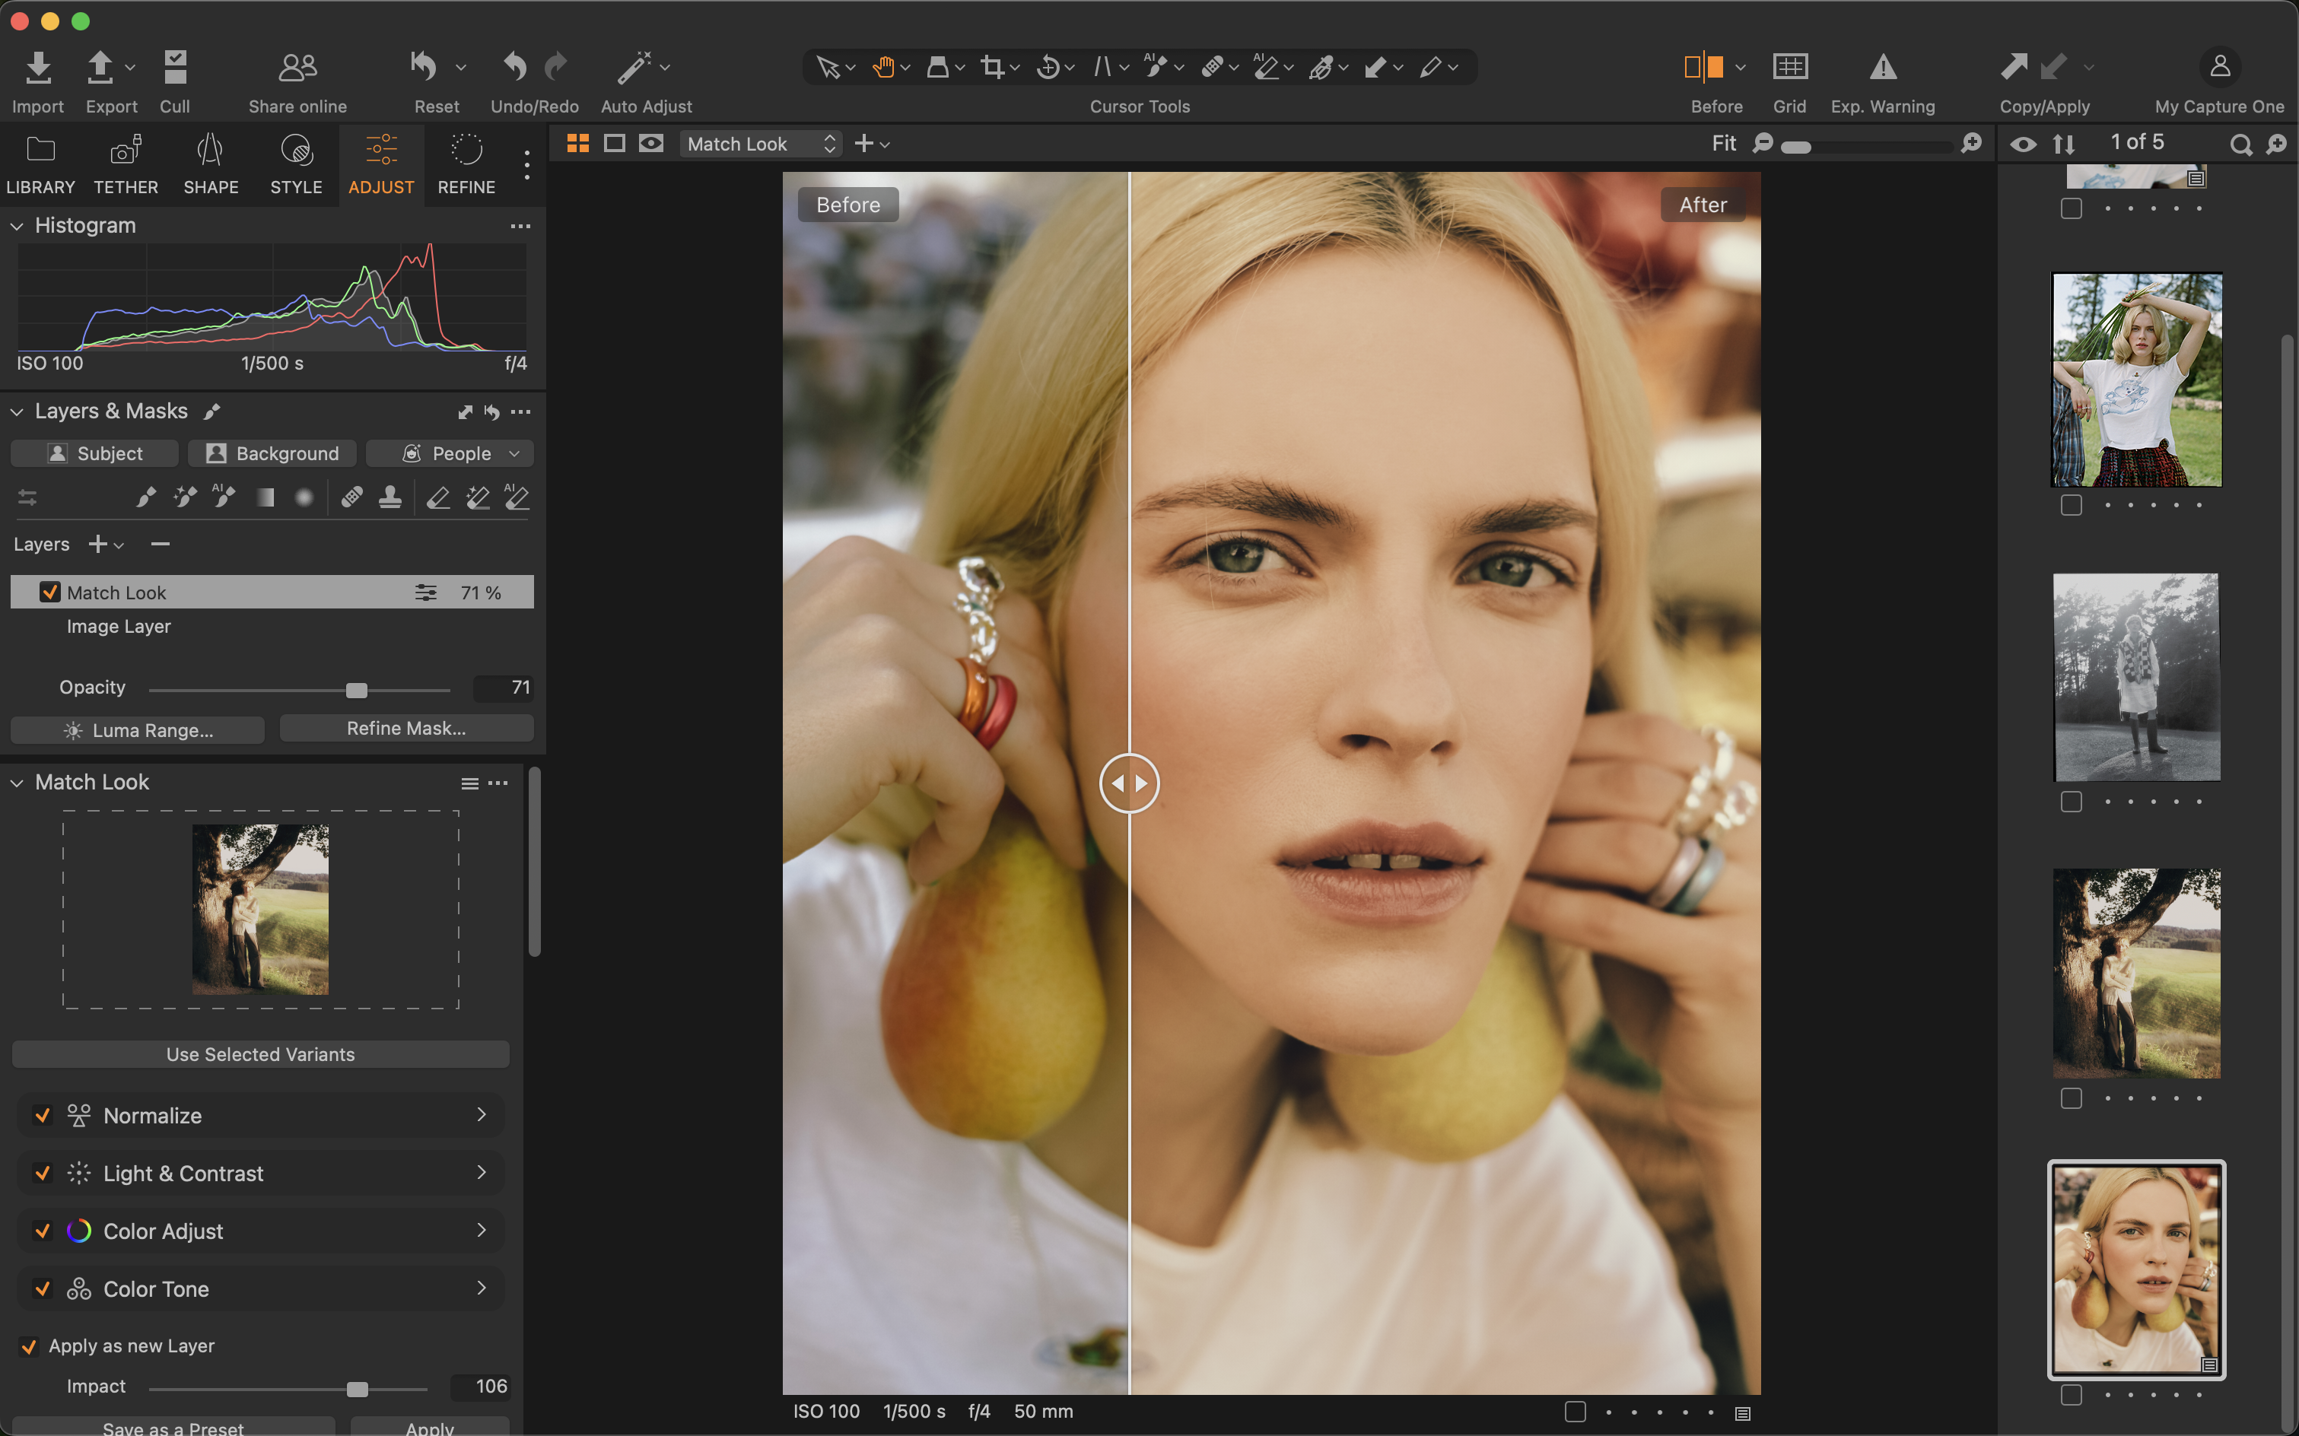The height and width of the screenshot is (1436, 2299).
Task: Click the Redo arrow icon
Action: tap(557, 68)
